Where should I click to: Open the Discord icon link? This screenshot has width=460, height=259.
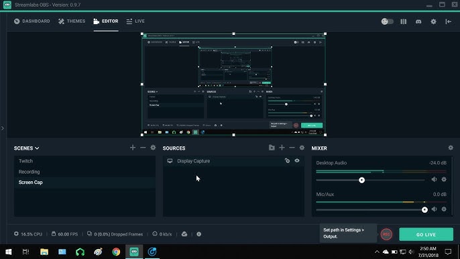click(x=418, y=21)
